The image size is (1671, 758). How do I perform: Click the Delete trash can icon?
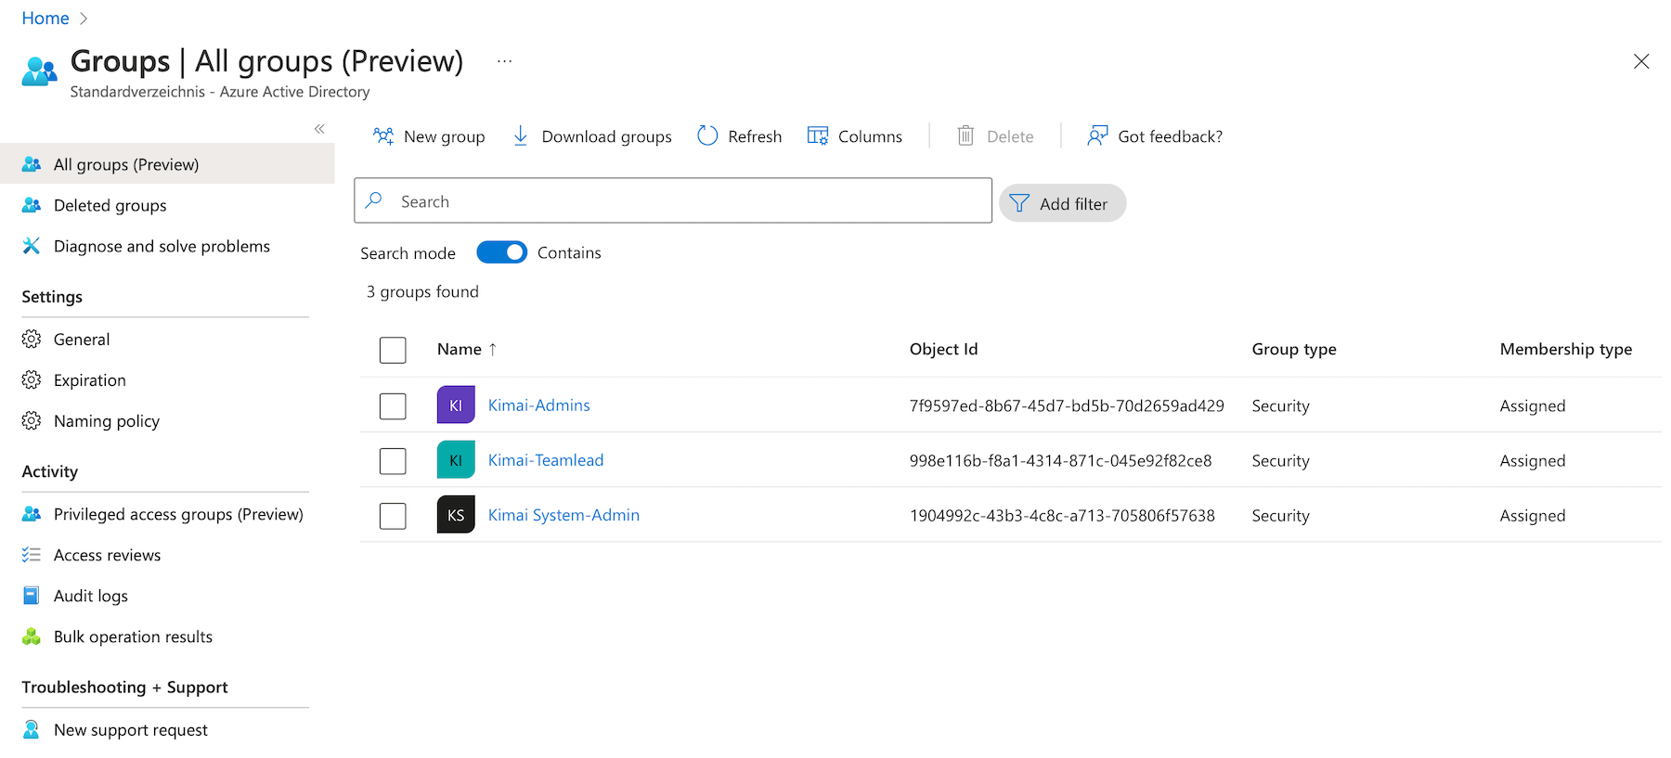coord(965,136)
